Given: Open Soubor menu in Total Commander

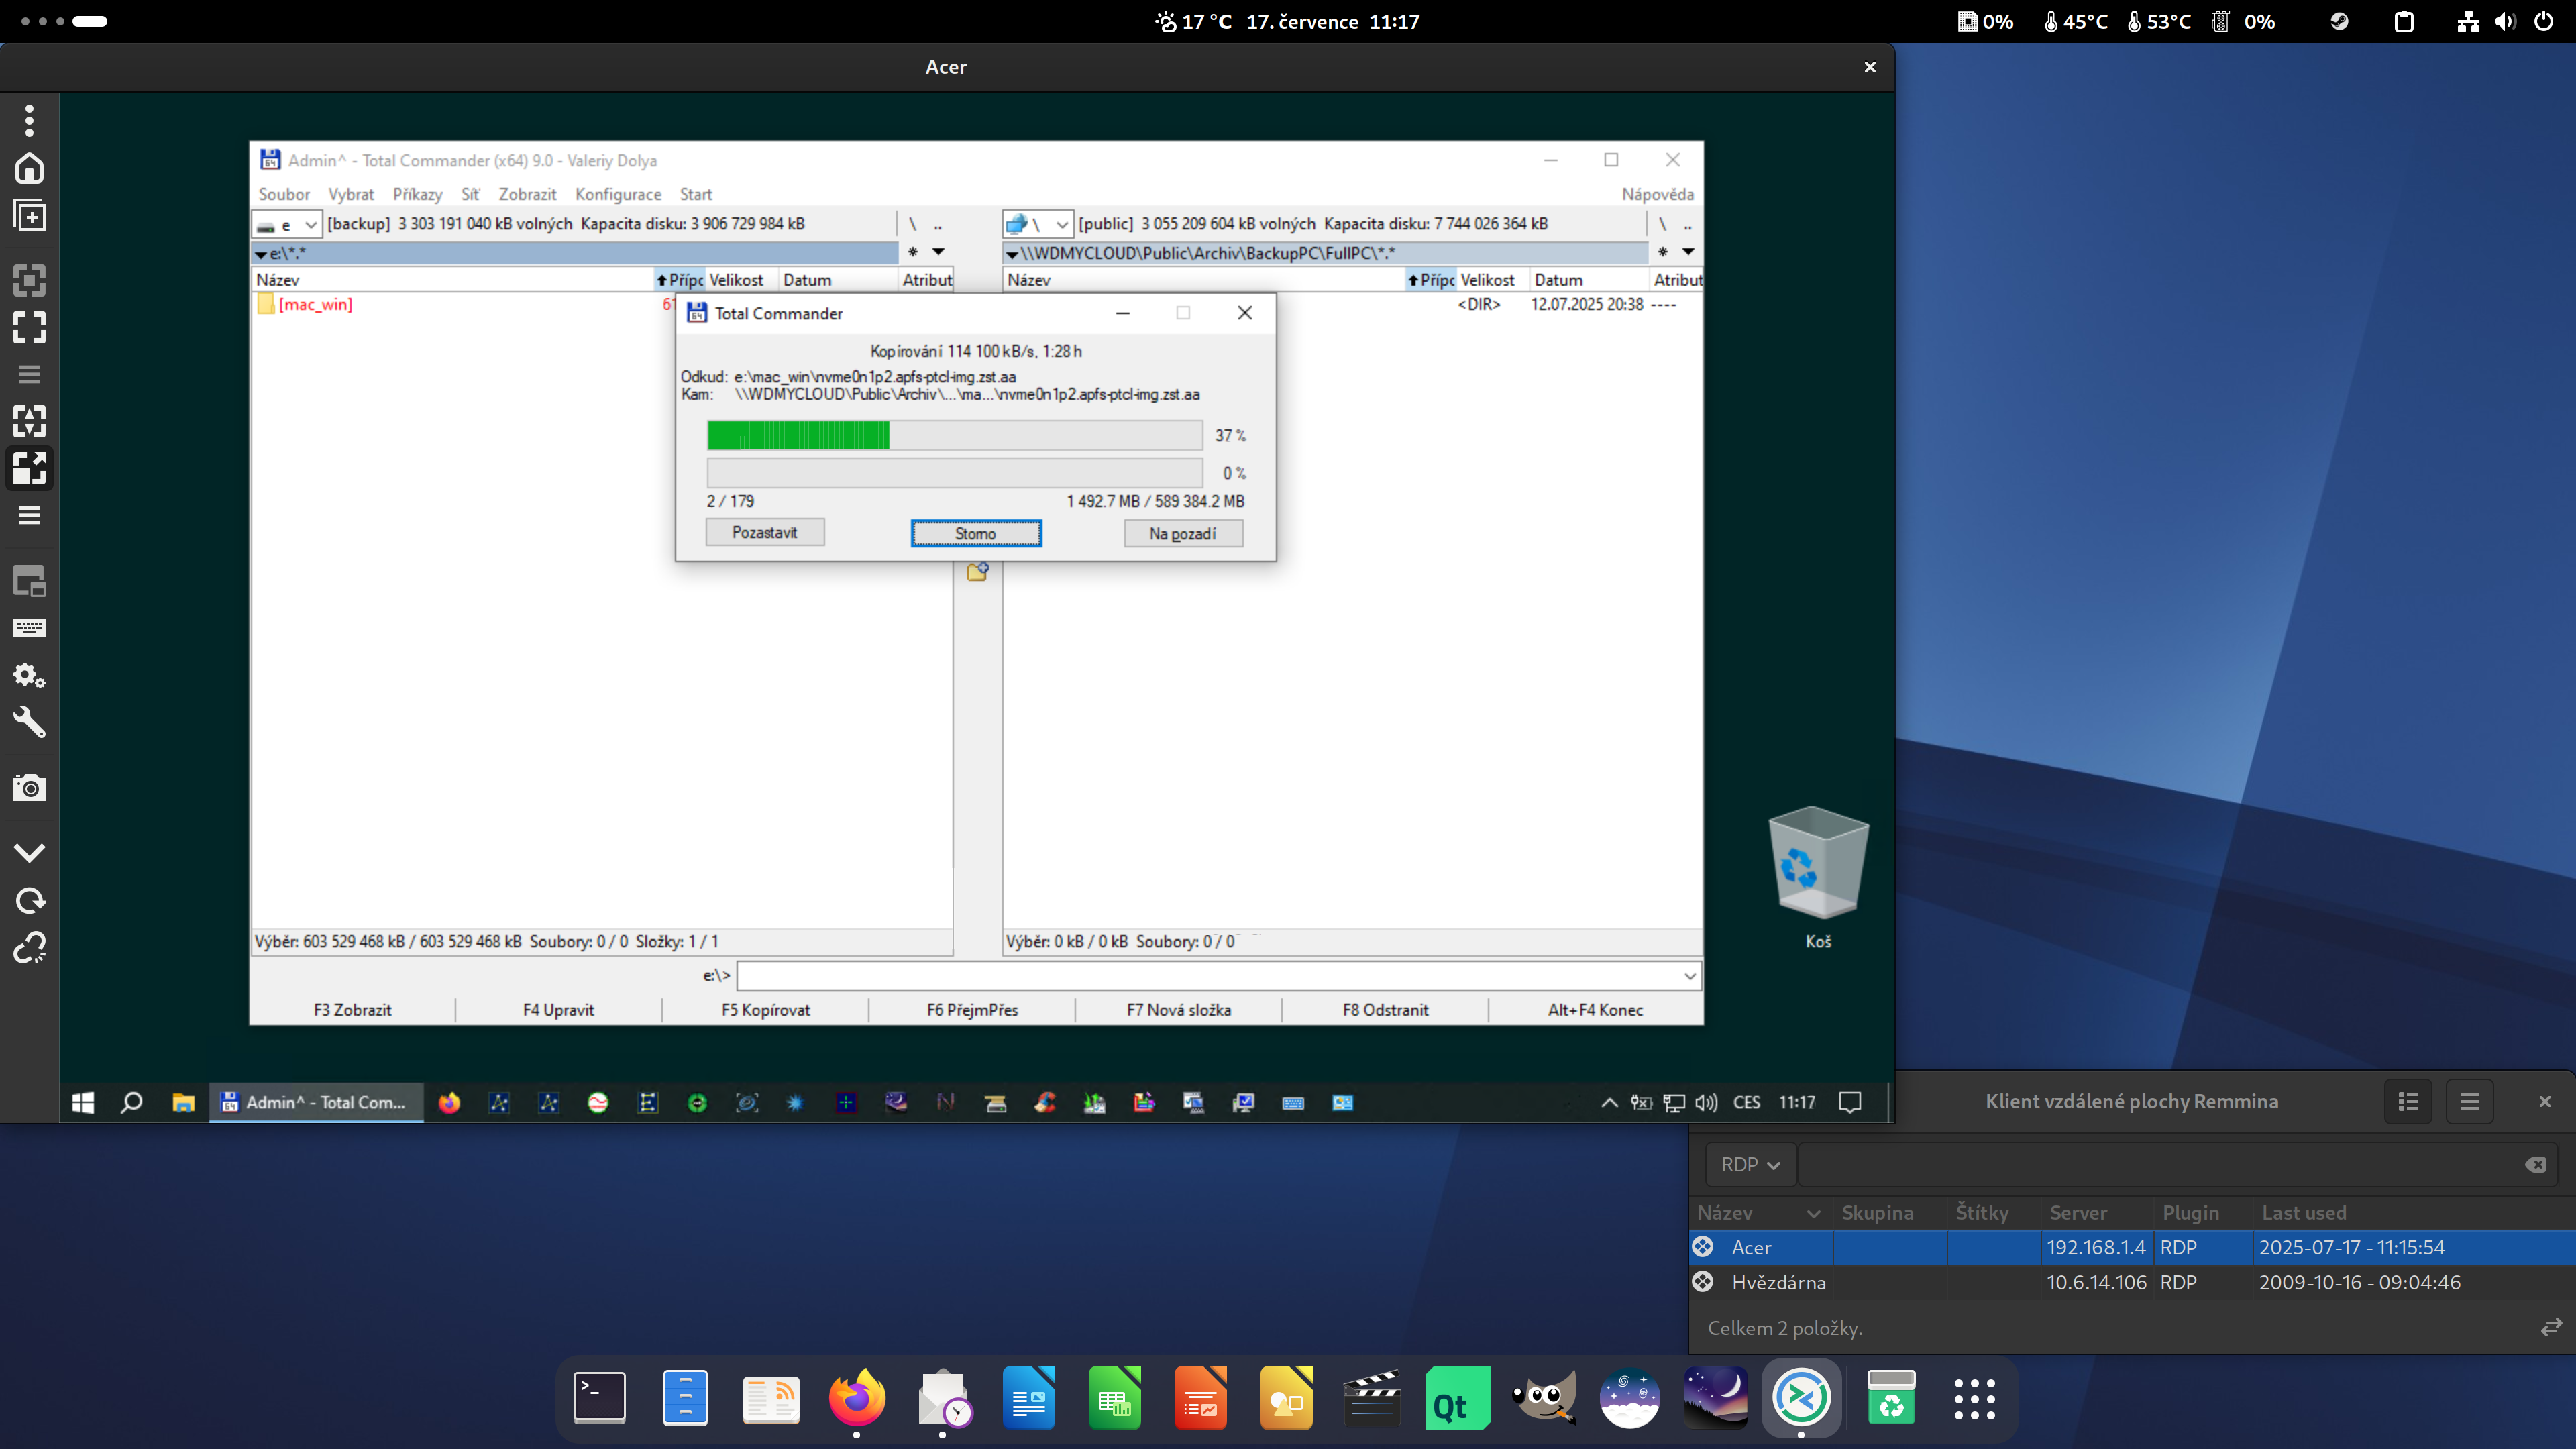Looking at the screenshot, I should click(284, 194).
